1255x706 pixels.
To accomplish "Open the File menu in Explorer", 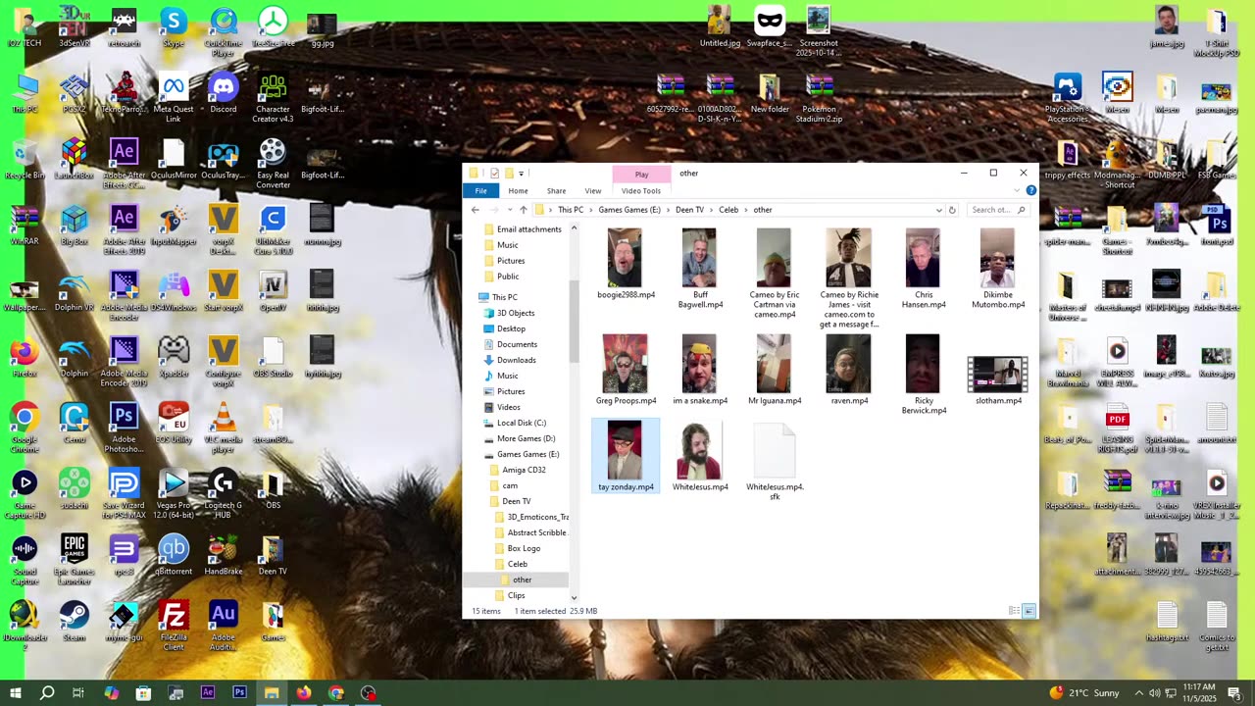I will point(480,191).
